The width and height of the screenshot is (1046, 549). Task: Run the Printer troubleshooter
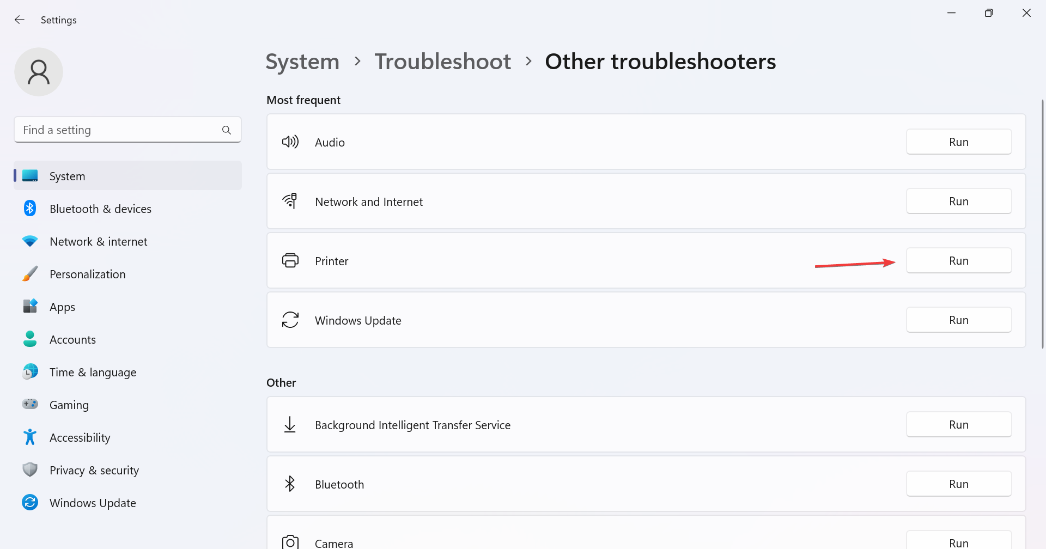959,261
